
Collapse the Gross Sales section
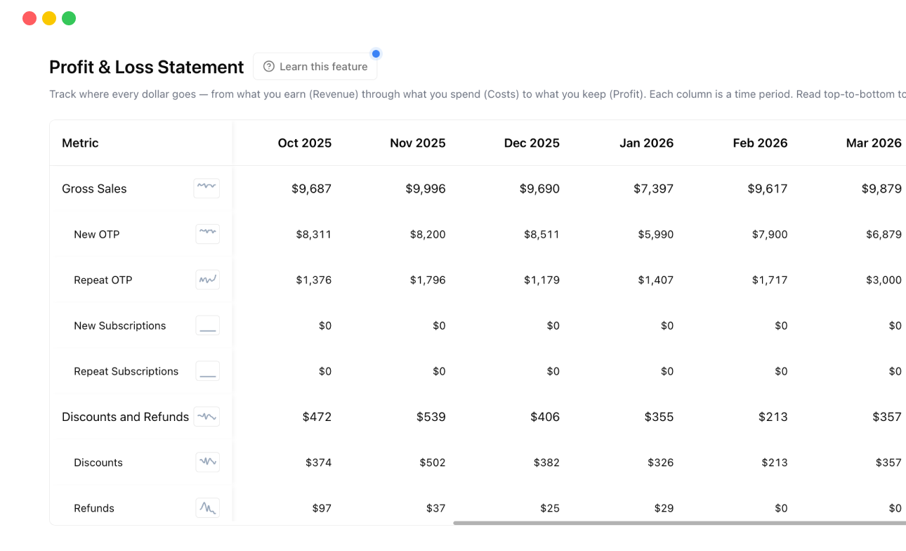[94, 188]
